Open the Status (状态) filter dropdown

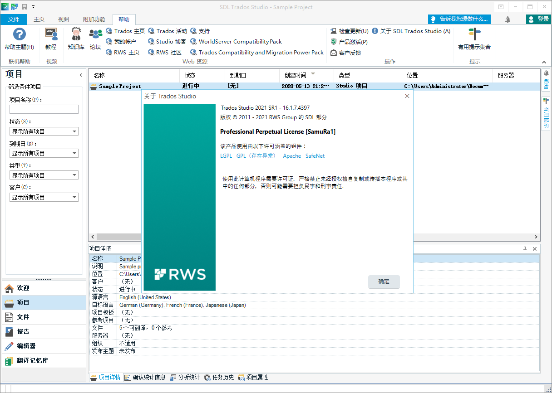(44, 131)
